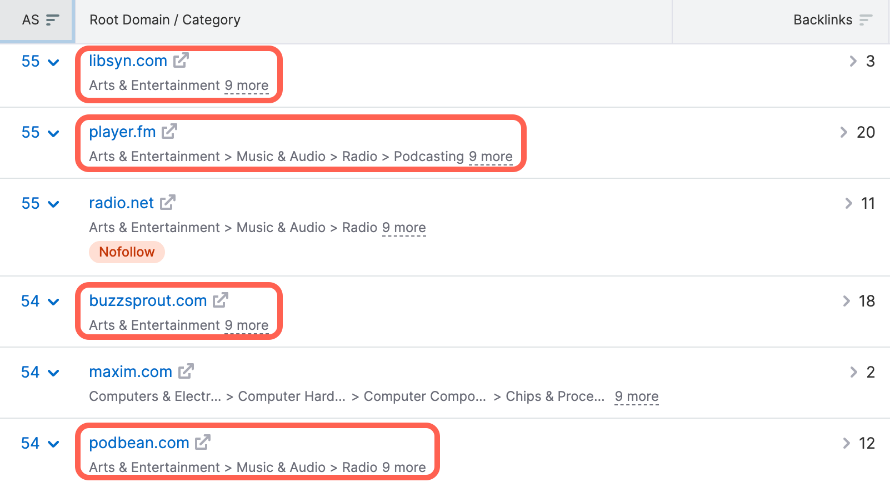This screenshot has height=482, width=890.
Task: Open external link icon beside buzzsprout.com
Action: (x=221, y=300)
